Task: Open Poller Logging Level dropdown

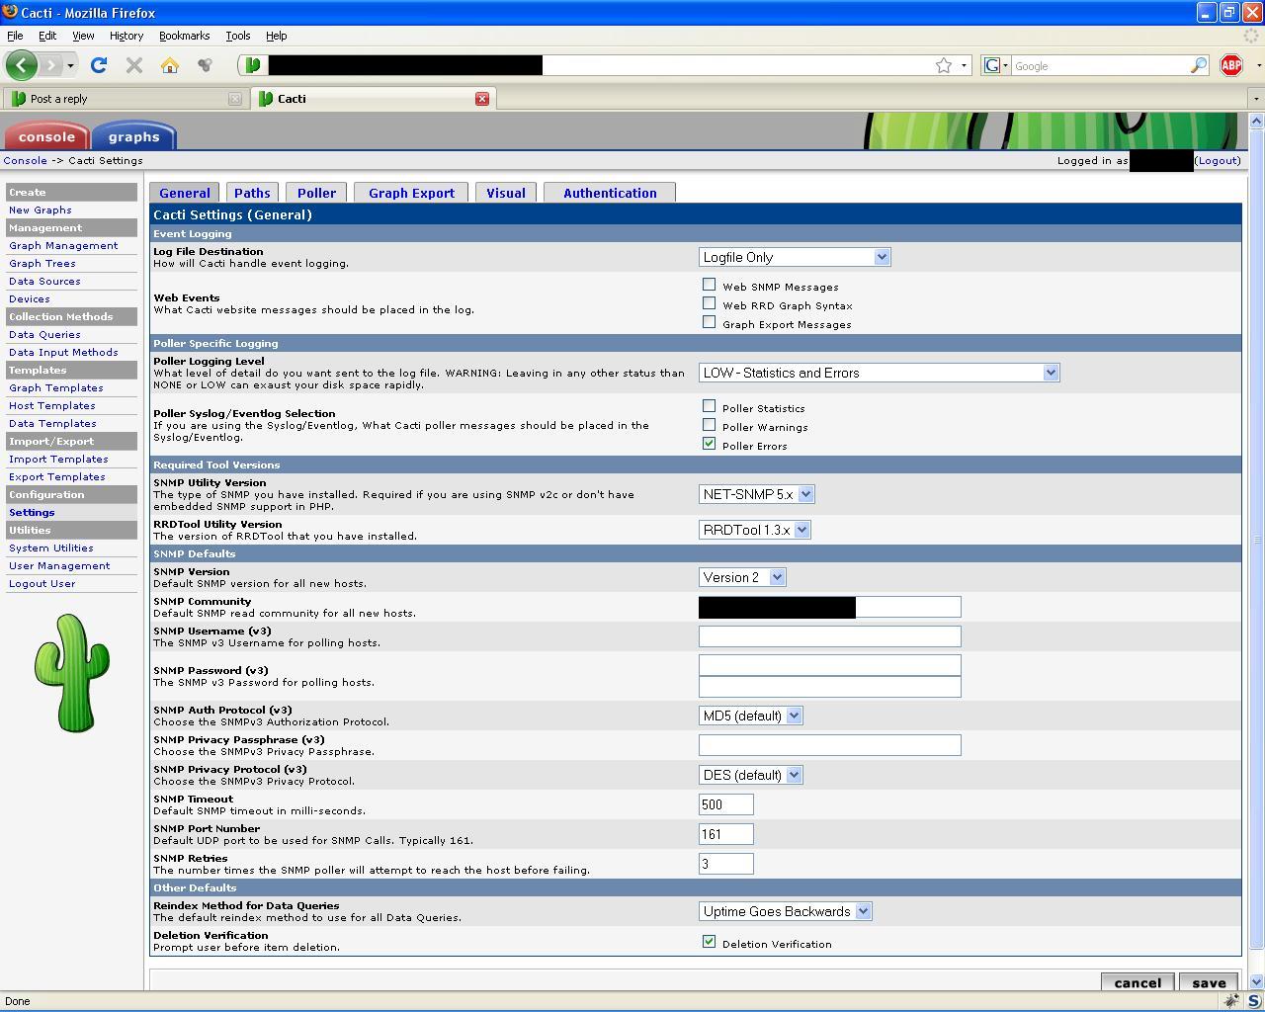Action: (879, 373)
